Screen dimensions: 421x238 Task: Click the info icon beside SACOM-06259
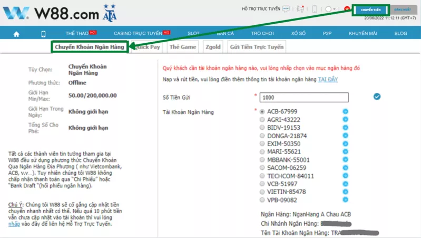click(x=345, y=167)
